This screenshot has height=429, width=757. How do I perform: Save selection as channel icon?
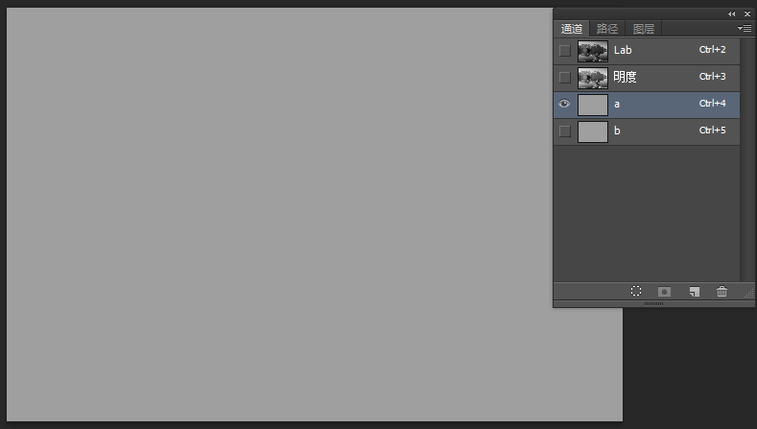(x=664, y=292)
